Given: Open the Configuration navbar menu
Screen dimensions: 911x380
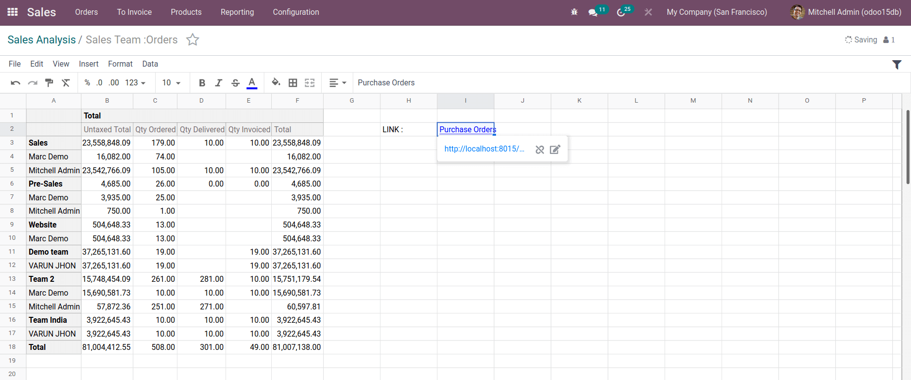Looking at the screenshot, I should 296,12.
